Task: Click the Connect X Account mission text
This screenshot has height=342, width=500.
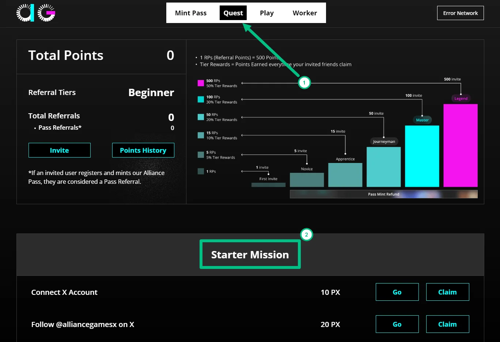Action: coord(64,292)
